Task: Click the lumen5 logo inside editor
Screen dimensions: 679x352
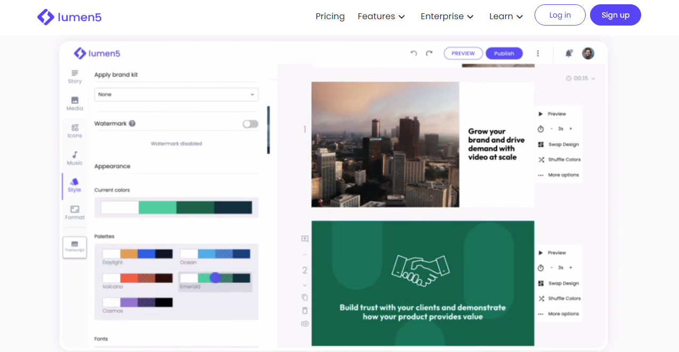Action: (97, 53)
